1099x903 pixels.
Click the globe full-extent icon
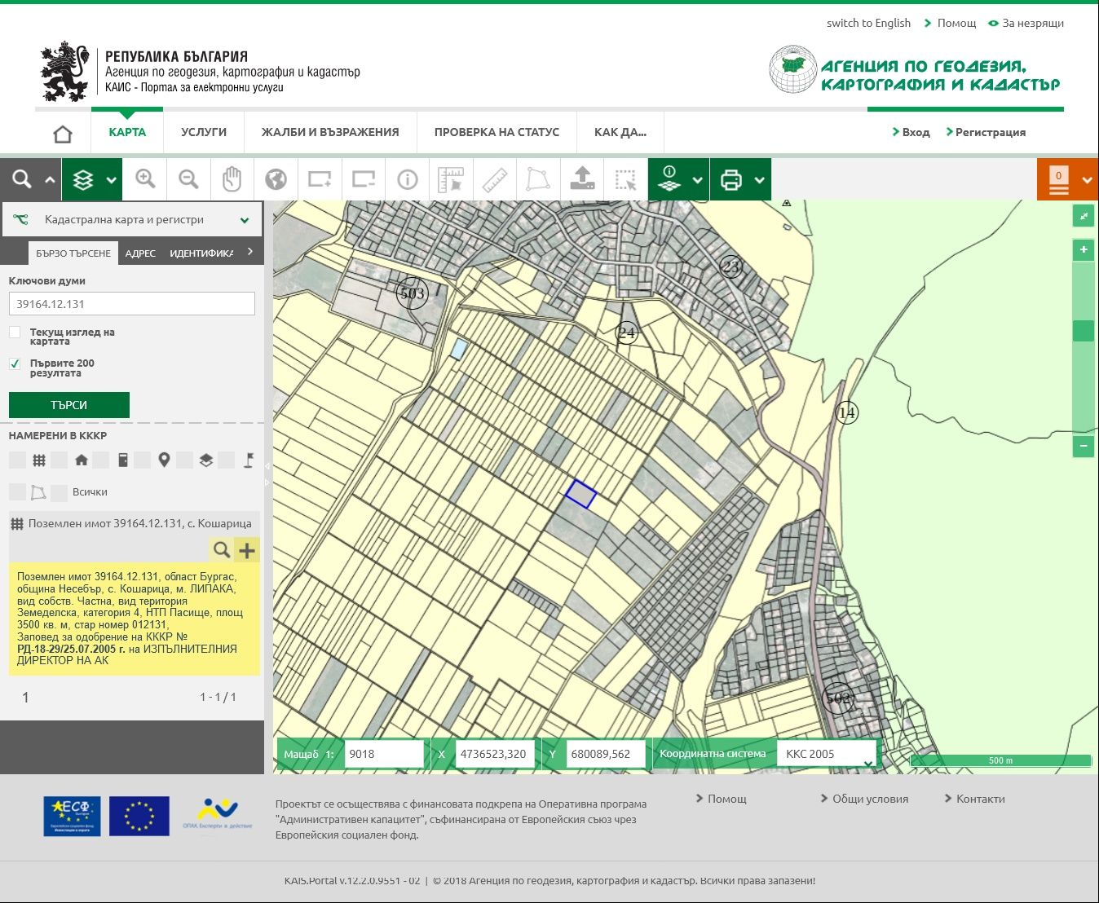[x=276, y=179]
